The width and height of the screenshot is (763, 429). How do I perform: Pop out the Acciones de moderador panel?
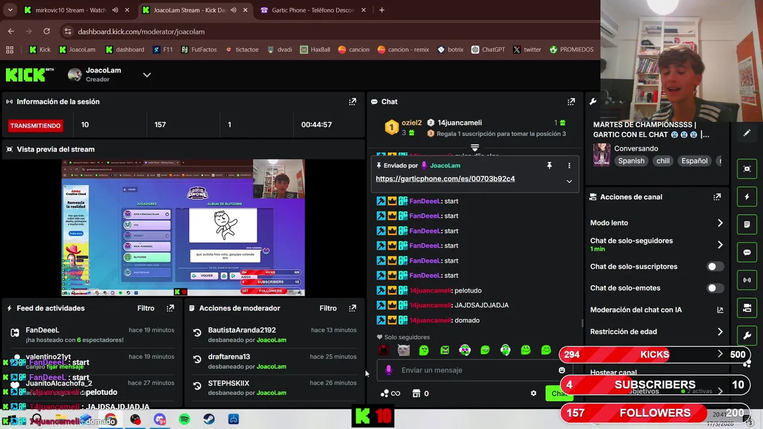(352, 308)
